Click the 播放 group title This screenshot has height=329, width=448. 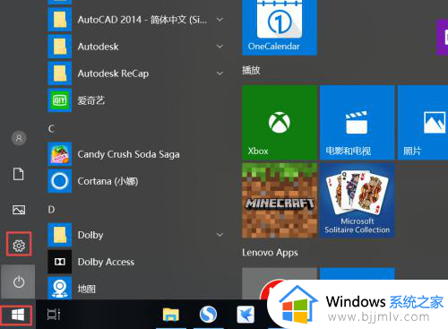[251, 71]
